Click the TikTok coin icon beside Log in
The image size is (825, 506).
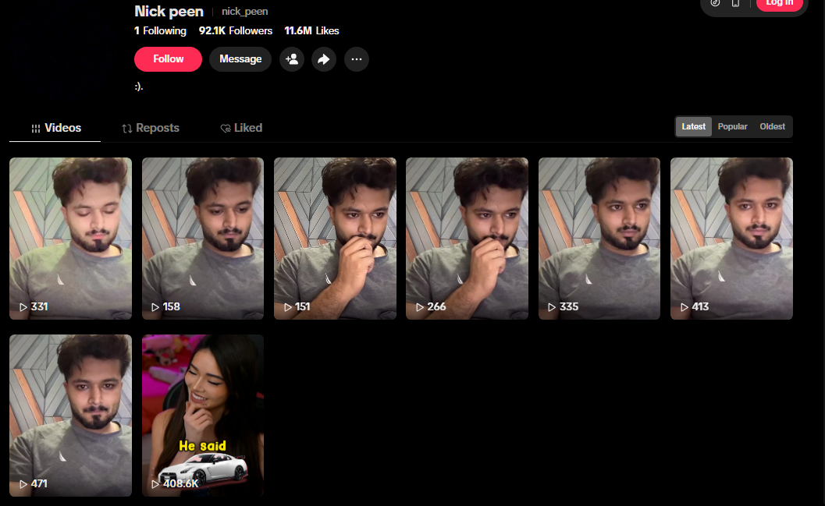coord(715,2)
